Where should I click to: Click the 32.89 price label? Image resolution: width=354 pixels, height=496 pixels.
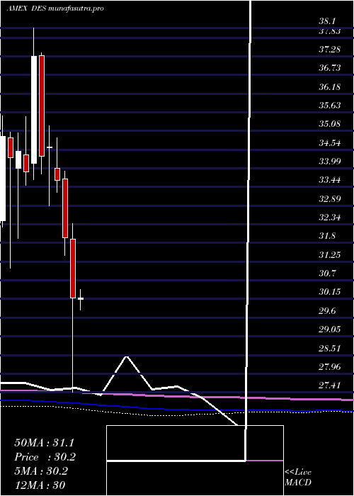(329, 199)
